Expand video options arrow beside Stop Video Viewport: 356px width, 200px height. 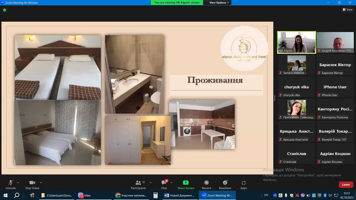point(41,182)
